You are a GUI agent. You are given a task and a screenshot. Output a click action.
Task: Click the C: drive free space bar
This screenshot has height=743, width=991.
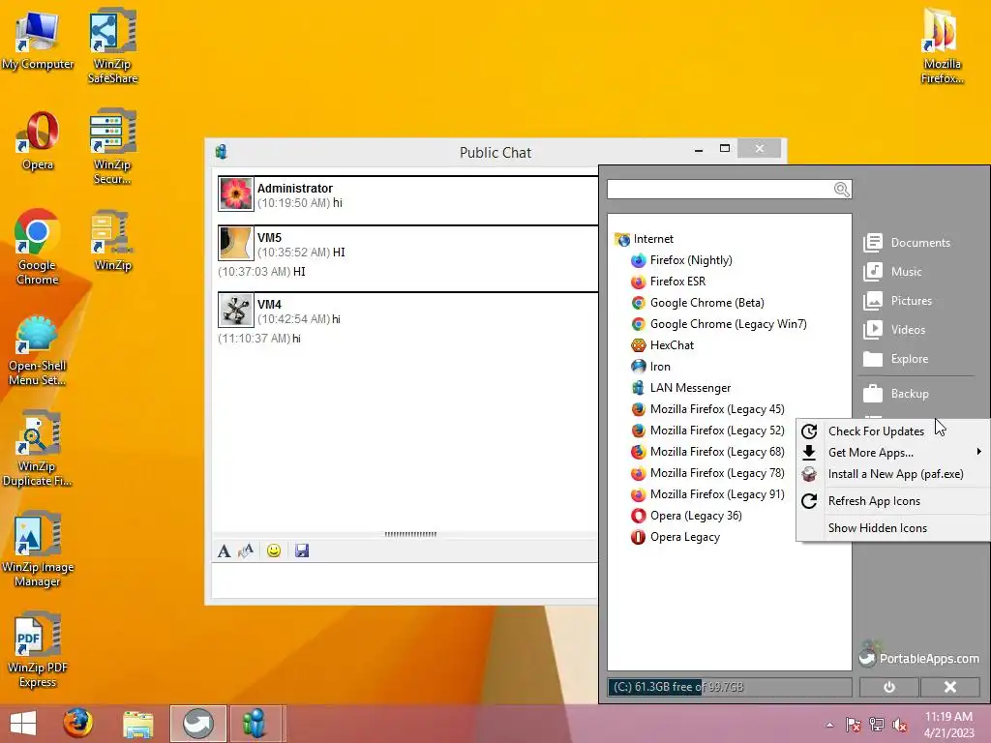[730, 687]
